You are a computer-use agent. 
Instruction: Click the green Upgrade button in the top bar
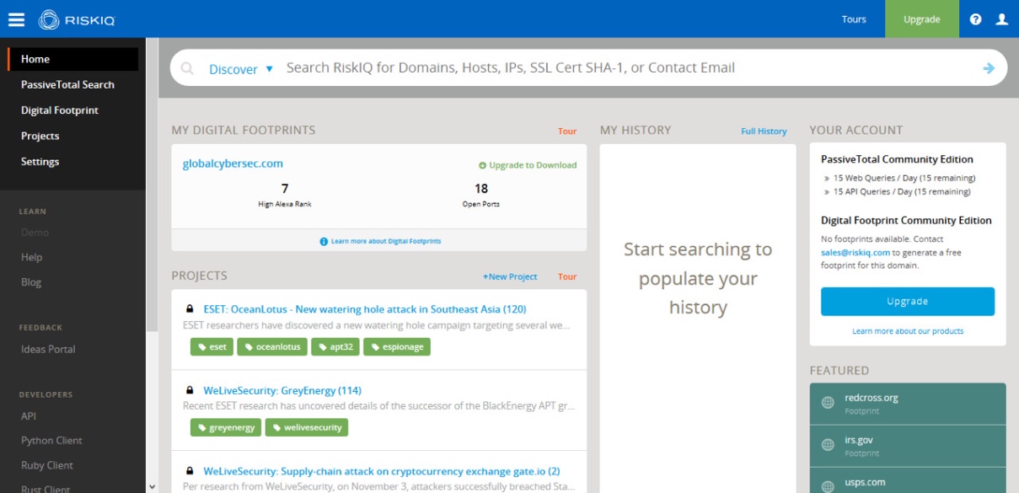pyautogui.click(x=922, y=19)
